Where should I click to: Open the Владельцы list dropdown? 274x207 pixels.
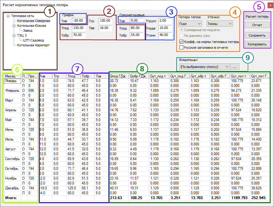[x=204, y=66]
